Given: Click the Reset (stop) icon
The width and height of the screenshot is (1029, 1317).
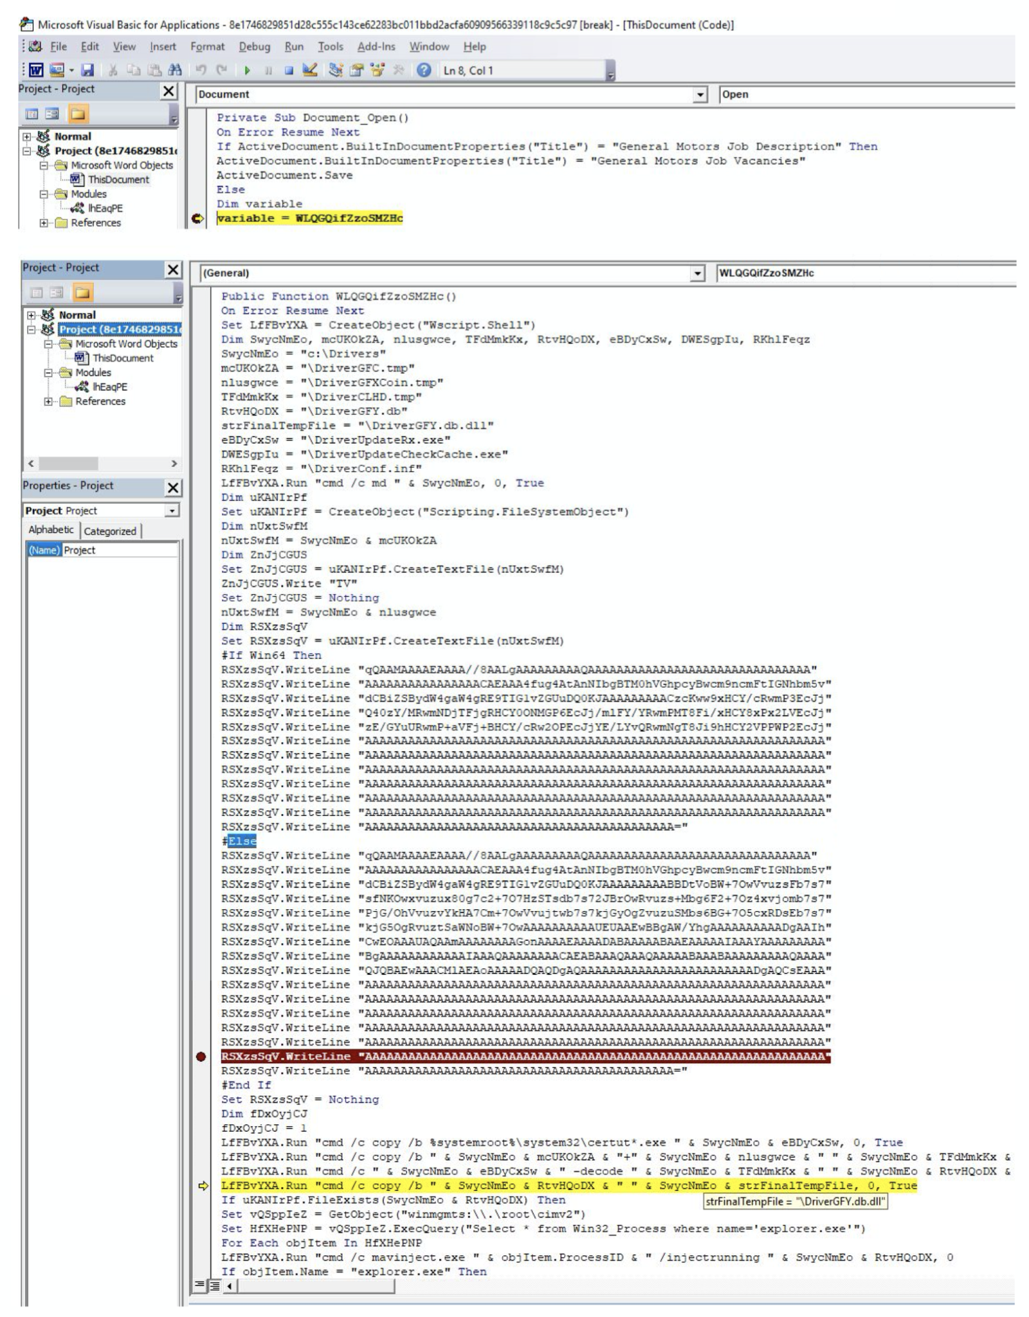Looking at the screenshot, I should [x=289, y=69].
